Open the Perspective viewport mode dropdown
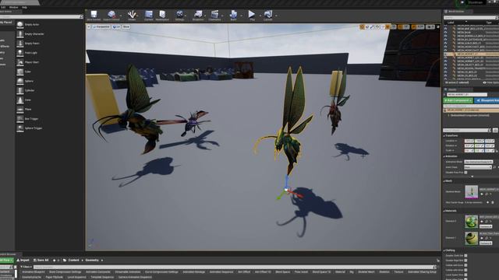The height and width of the screenshot is (280, 499). (x=101, y=27)
